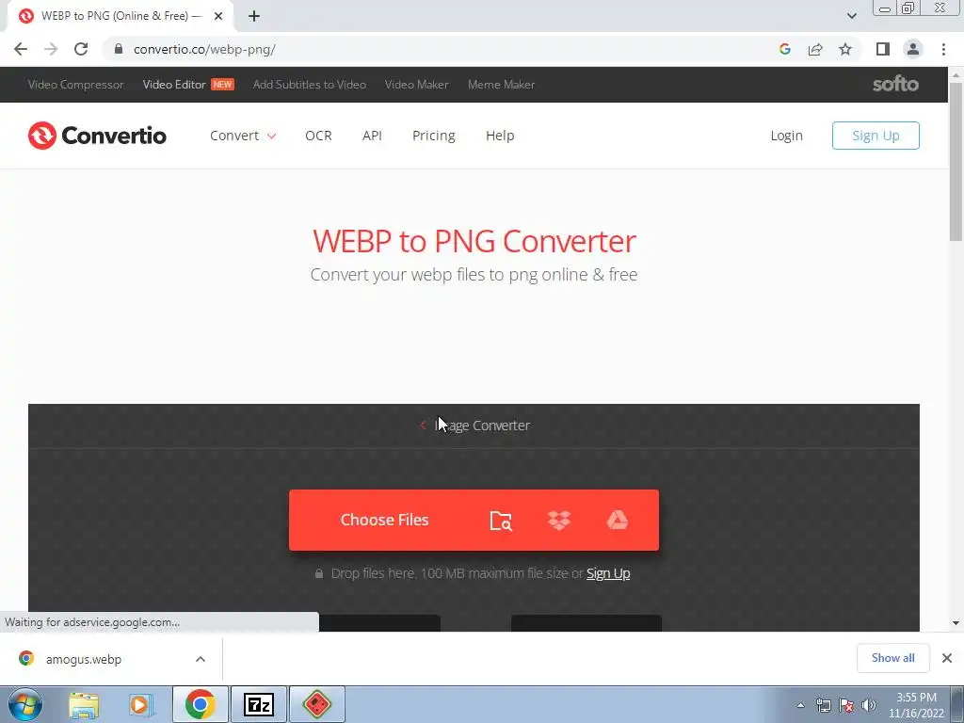The image size is (964, 723).
Task: Reload the current page
Action: click(x=81, y=49)
